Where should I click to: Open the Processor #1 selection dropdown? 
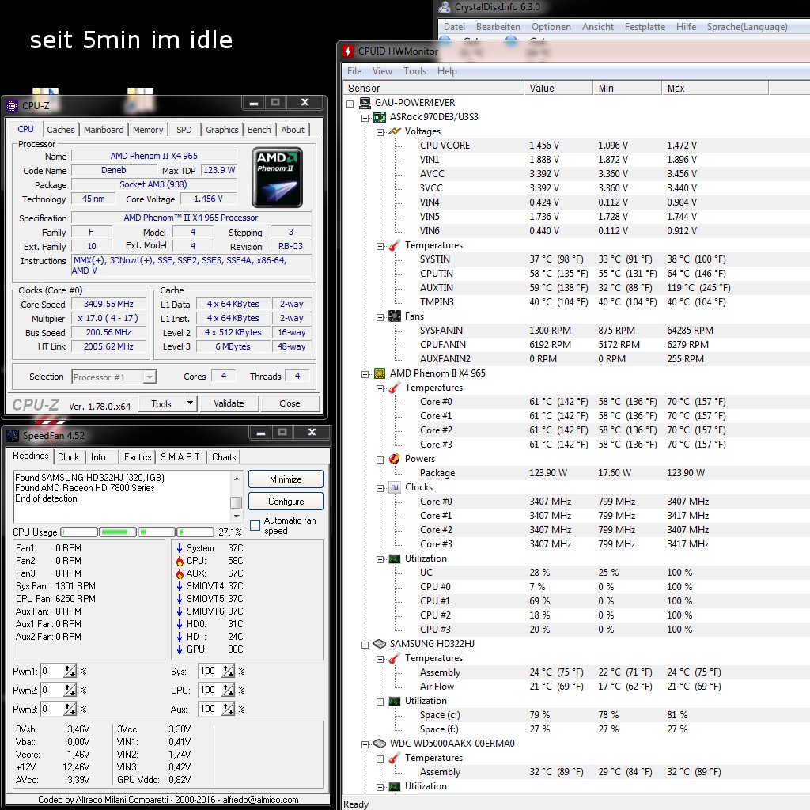(x=150, y=377)
